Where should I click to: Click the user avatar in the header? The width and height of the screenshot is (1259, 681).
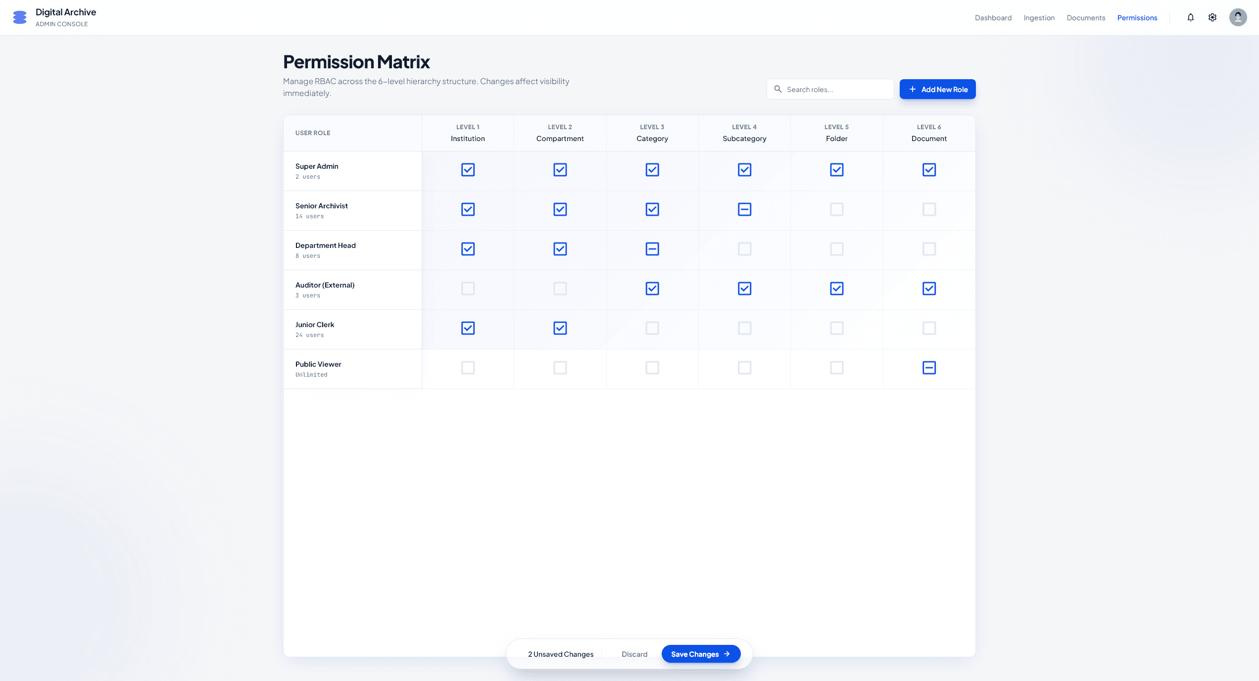1237,17
